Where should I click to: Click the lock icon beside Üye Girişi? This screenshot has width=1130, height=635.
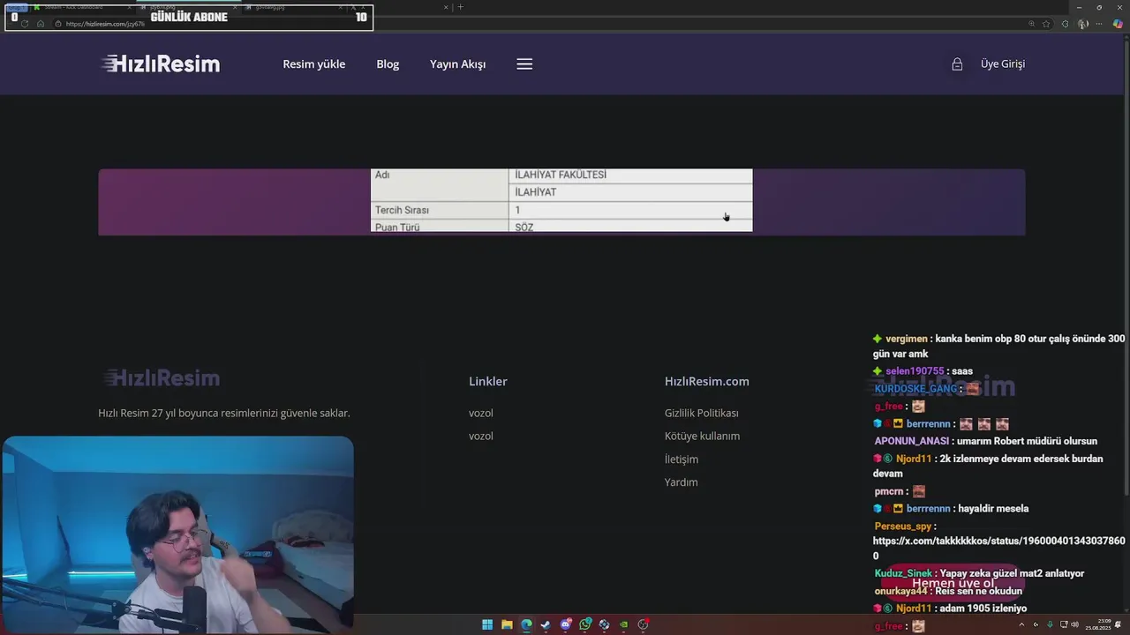tap(957, 63)
